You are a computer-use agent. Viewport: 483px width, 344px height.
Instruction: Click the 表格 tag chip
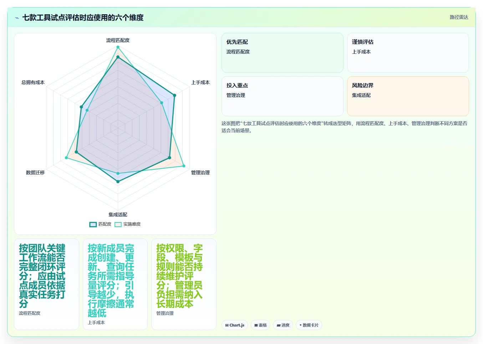(260, 325)
